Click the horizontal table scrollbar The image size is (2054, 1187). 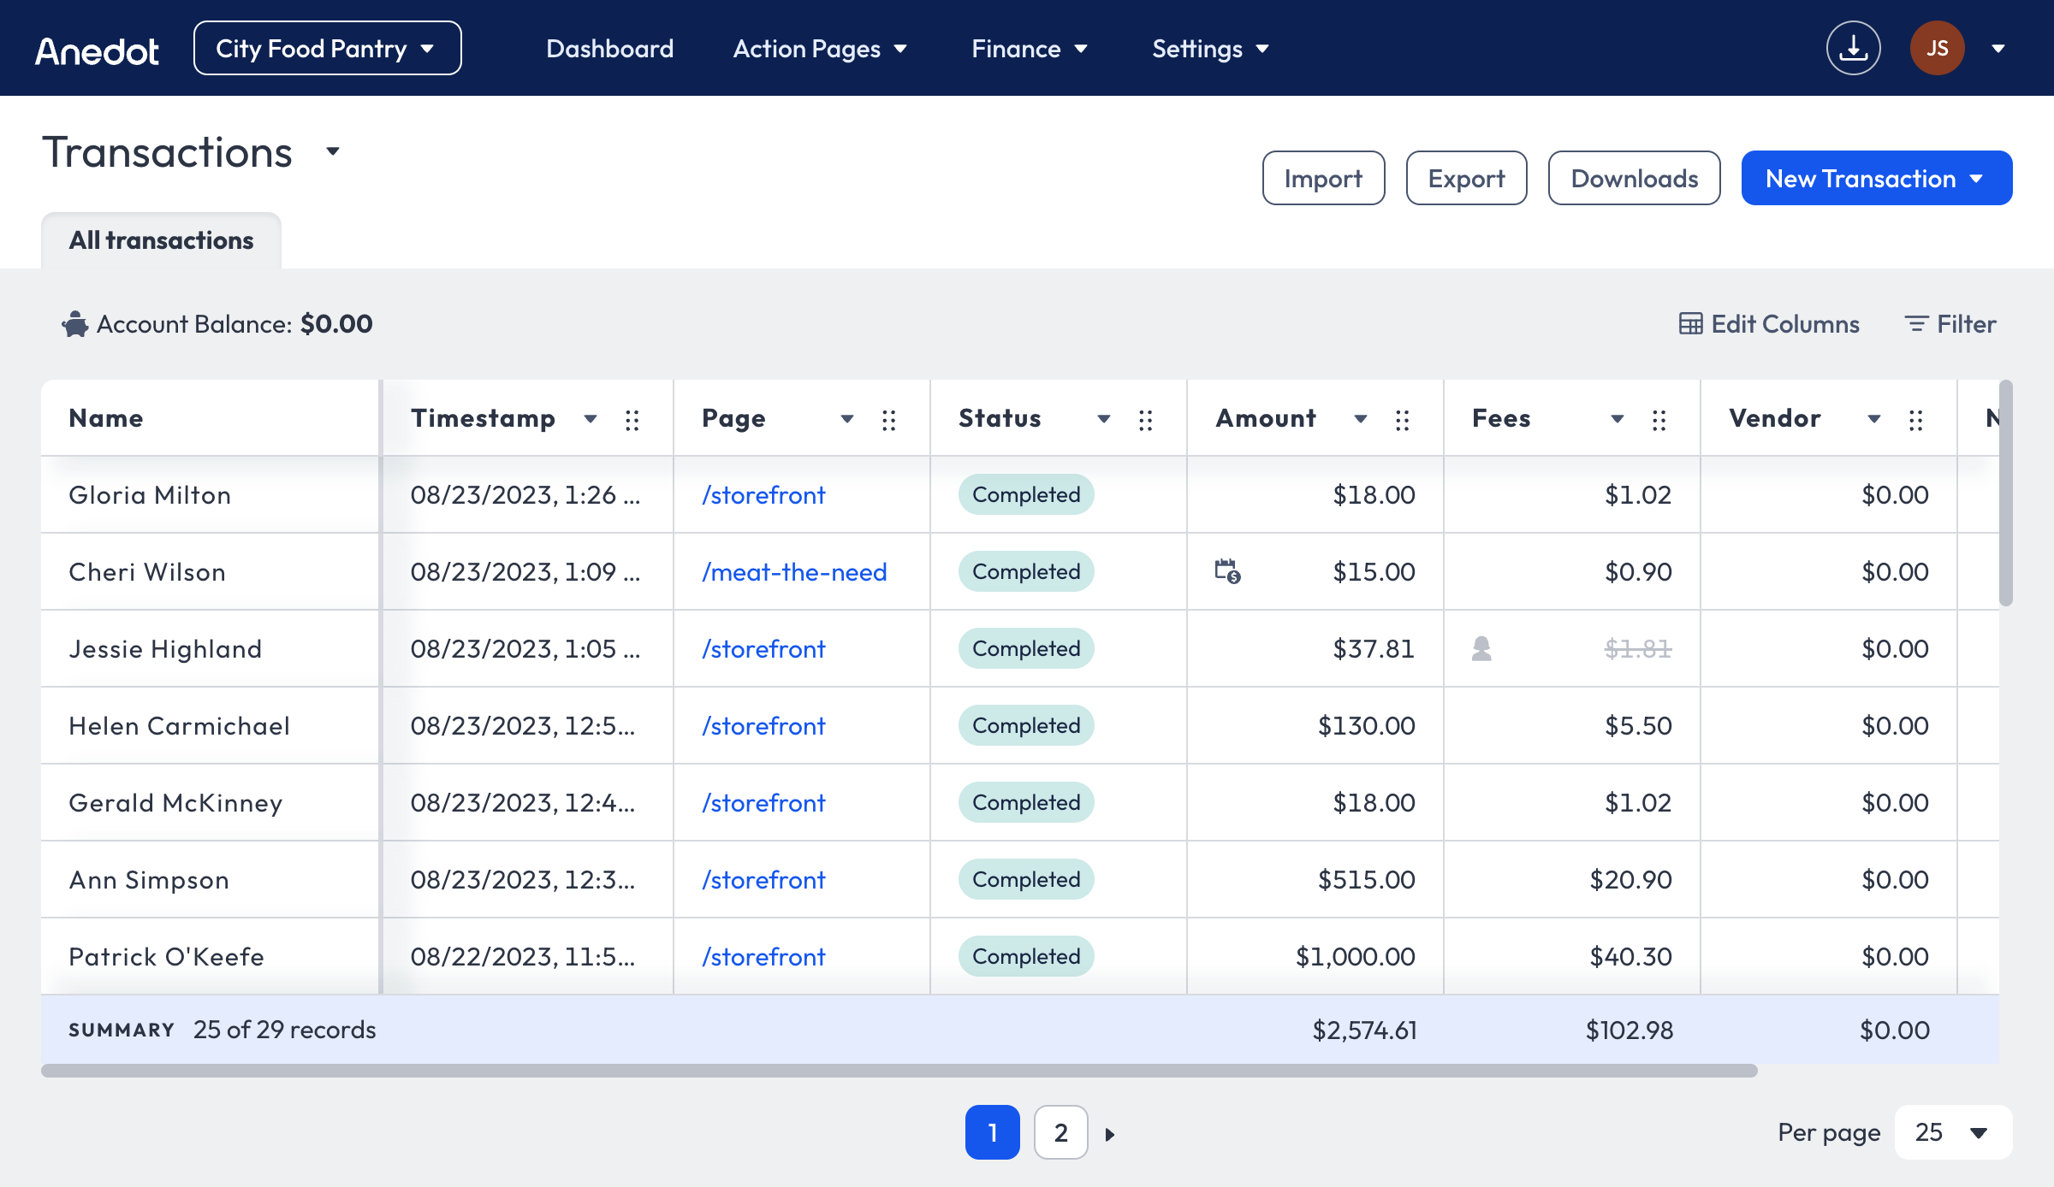[x=899, y=1071]
